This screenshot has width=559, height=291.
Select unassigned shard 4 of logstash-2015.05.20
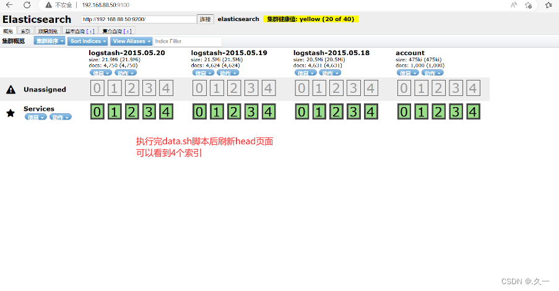pyautogui.click(x=166, y=88)
